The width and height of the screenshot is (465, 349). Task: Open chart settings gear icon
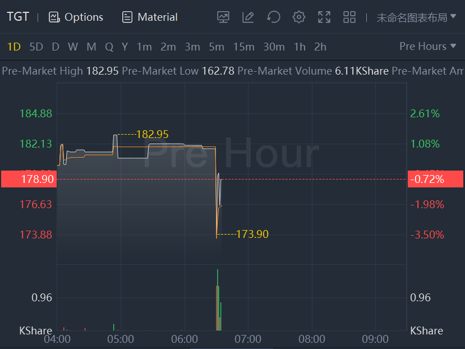(x=298, y=17)
